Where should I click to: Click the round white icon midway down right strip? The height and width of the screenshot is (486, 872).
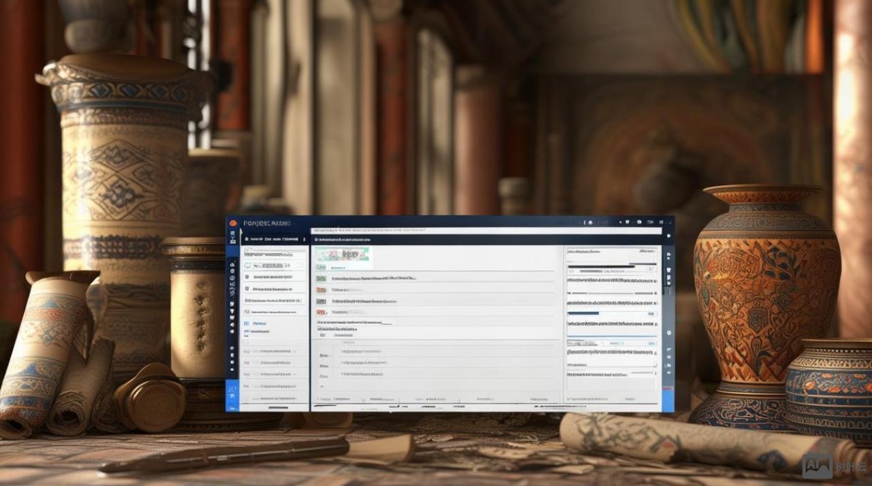[668, 333]
